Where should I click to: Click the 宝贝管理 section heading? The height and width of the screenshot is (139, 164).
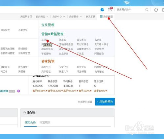[x=48, y=25]
